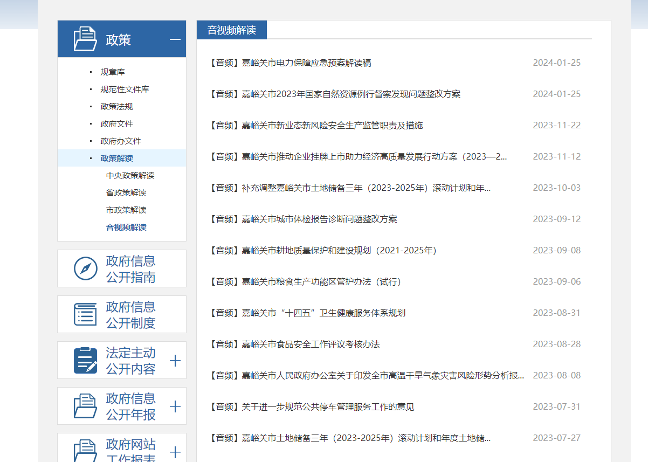Click the list document icon for 政府信息公开制度
Screen dimensions: 648x462
[85, 314]
